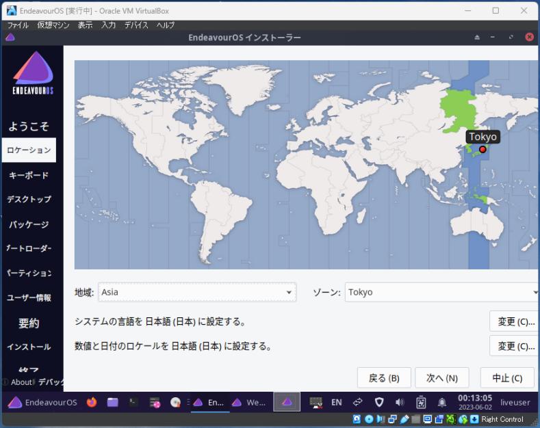Click the VirtualBox audio status icon
This screenshot has width=540, height=428.
pos(381,419)
